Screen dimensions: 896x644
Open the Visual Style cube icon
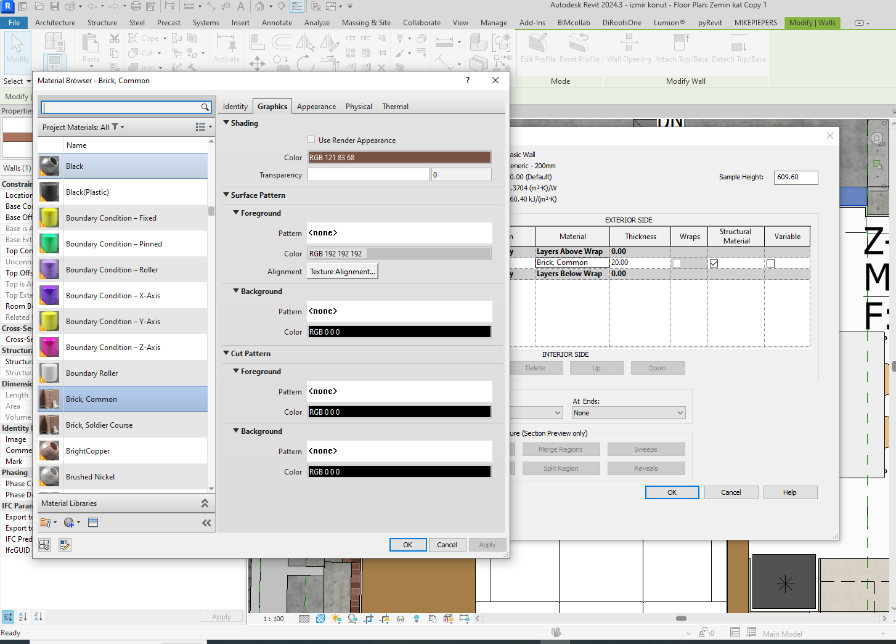click(x=320, y=618)
